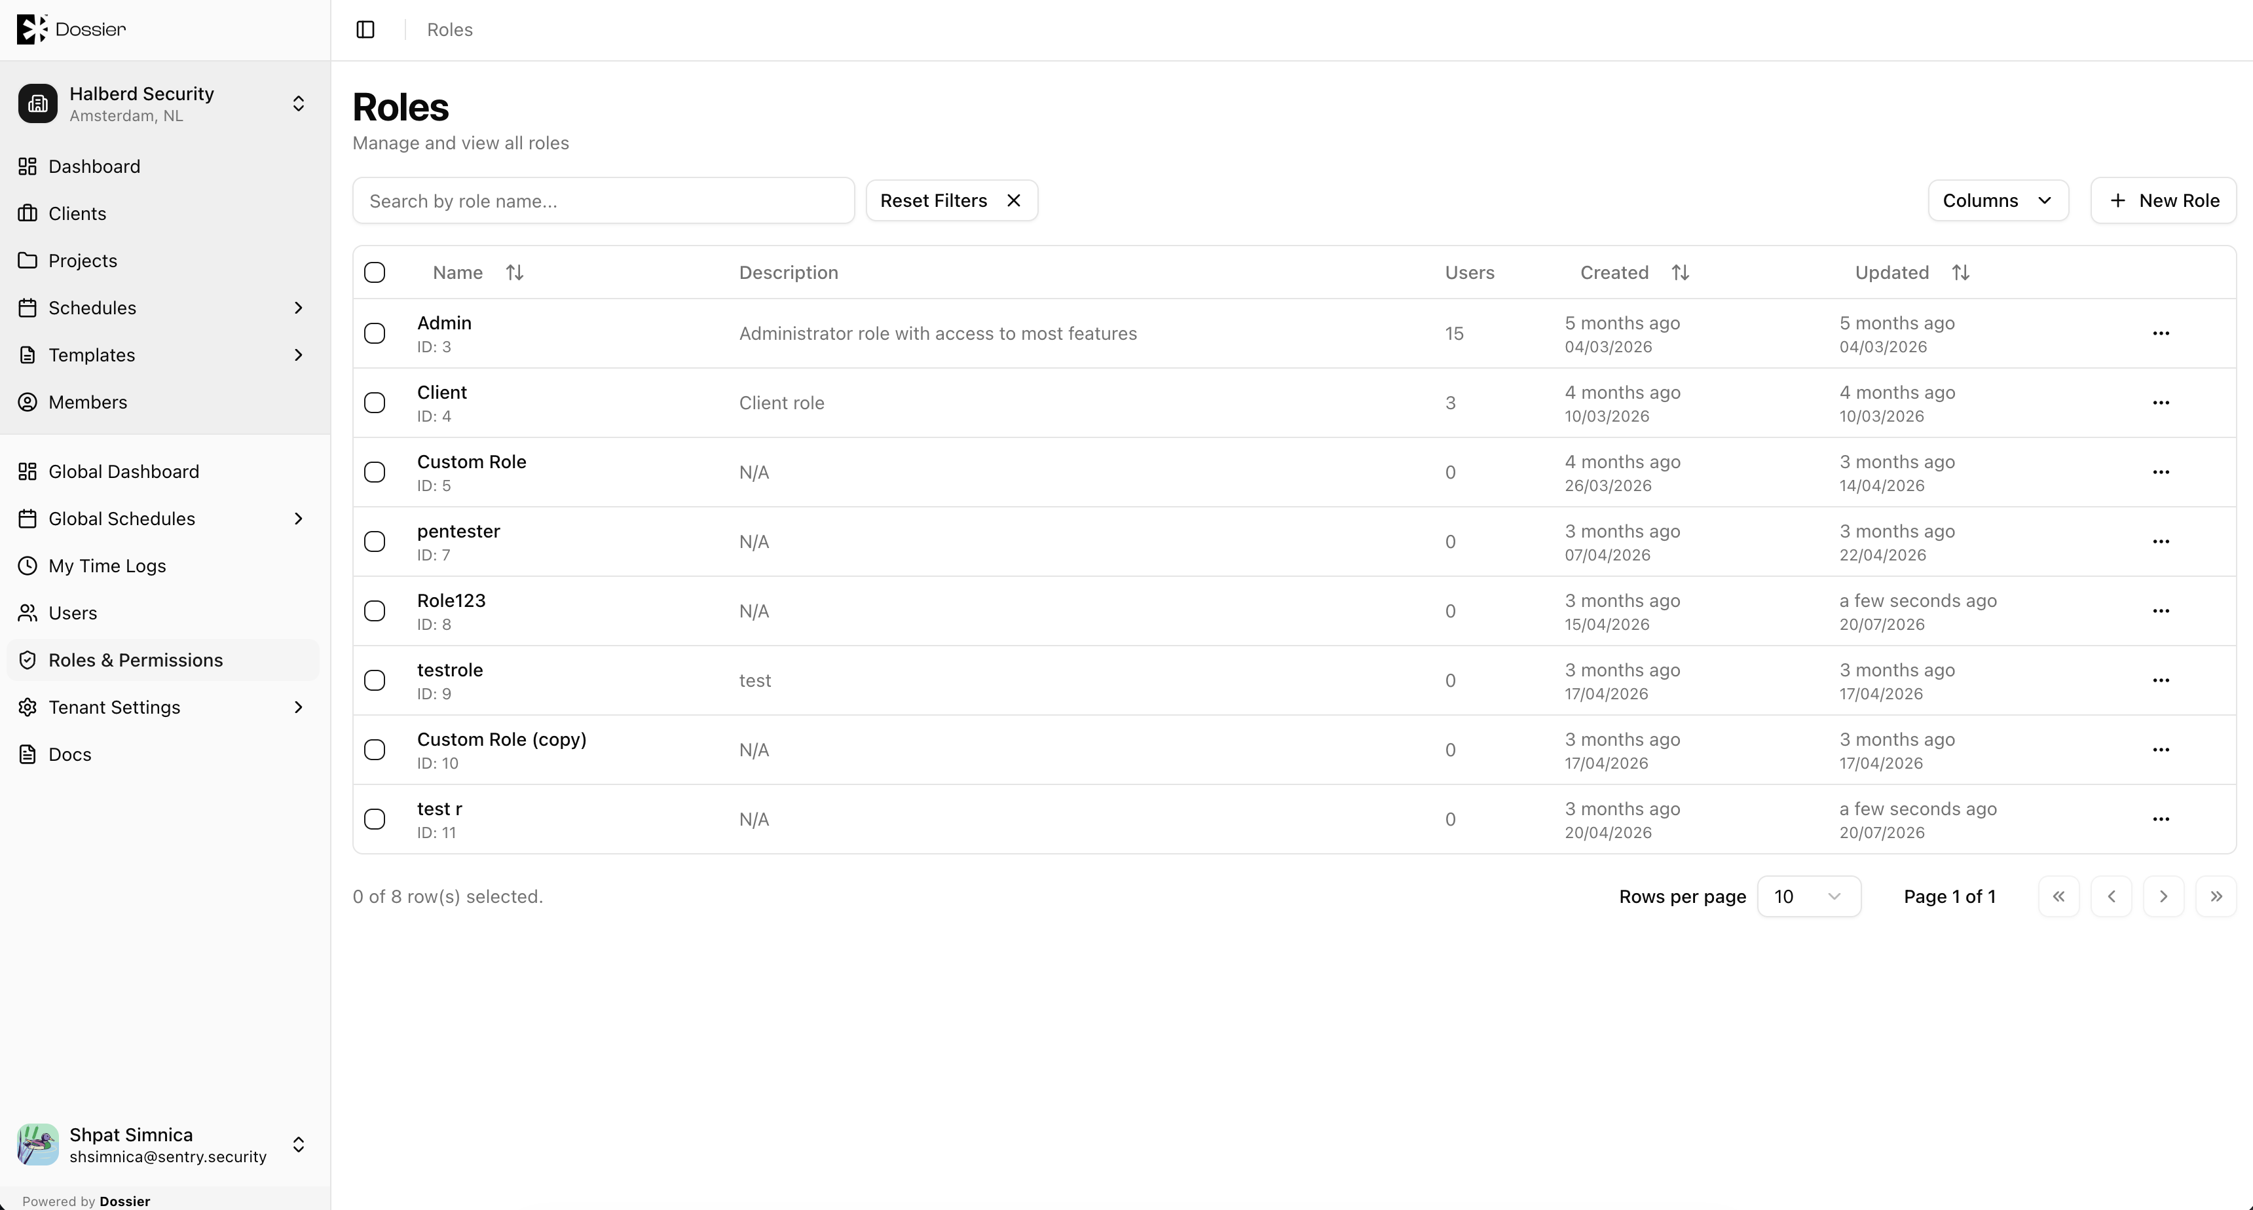The image size is (2253, 1210).
Task: Sort by Updated date arrows
Action: click(x=1960, y=273)
